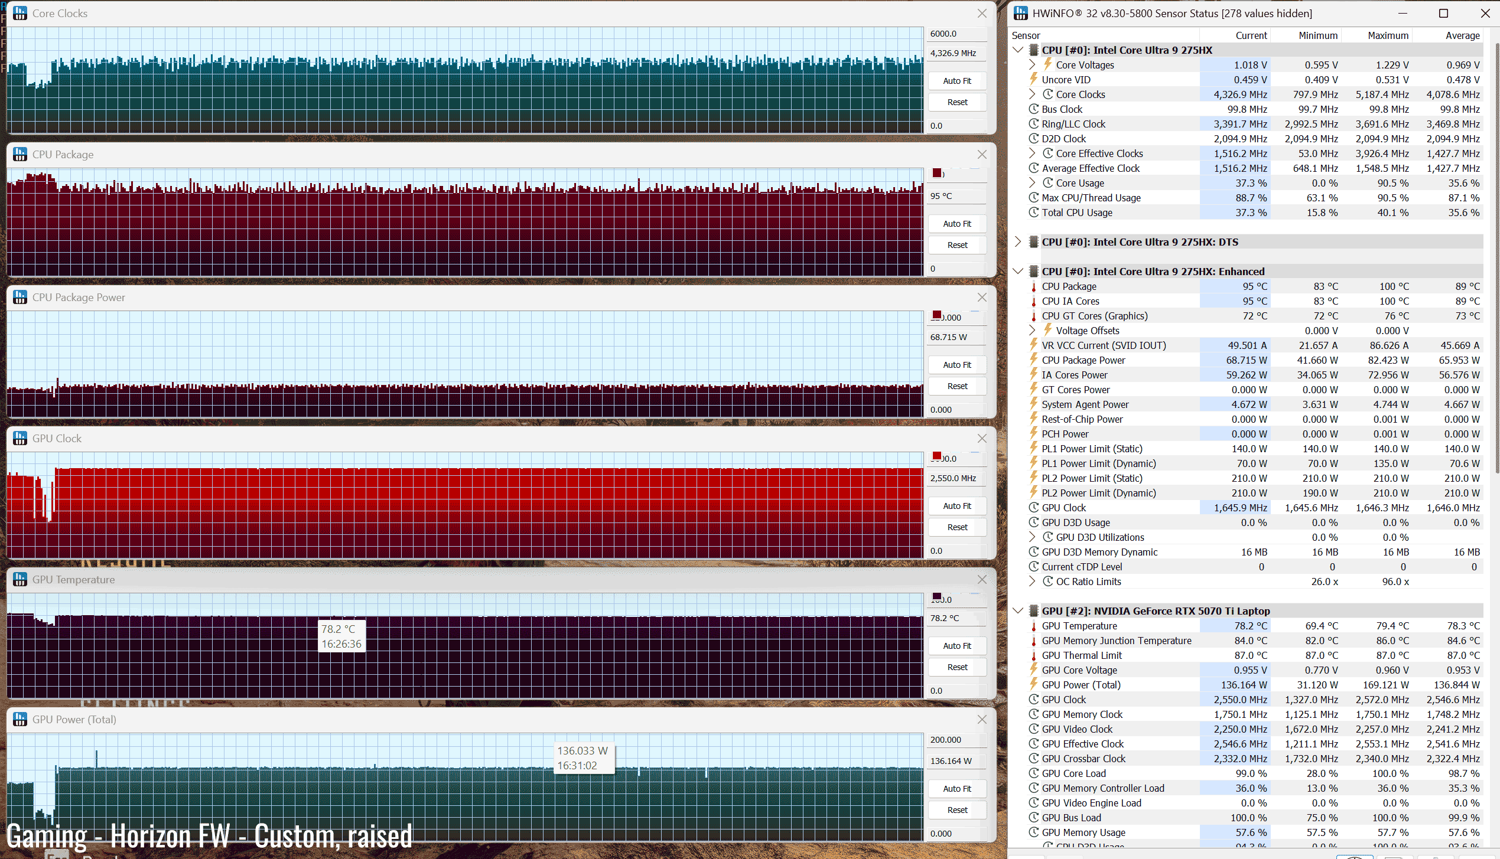1500x859 pixels.
Task: Click the chip icon beside GPU [#2] NVIDIA header
Action: coord(1034,611)
